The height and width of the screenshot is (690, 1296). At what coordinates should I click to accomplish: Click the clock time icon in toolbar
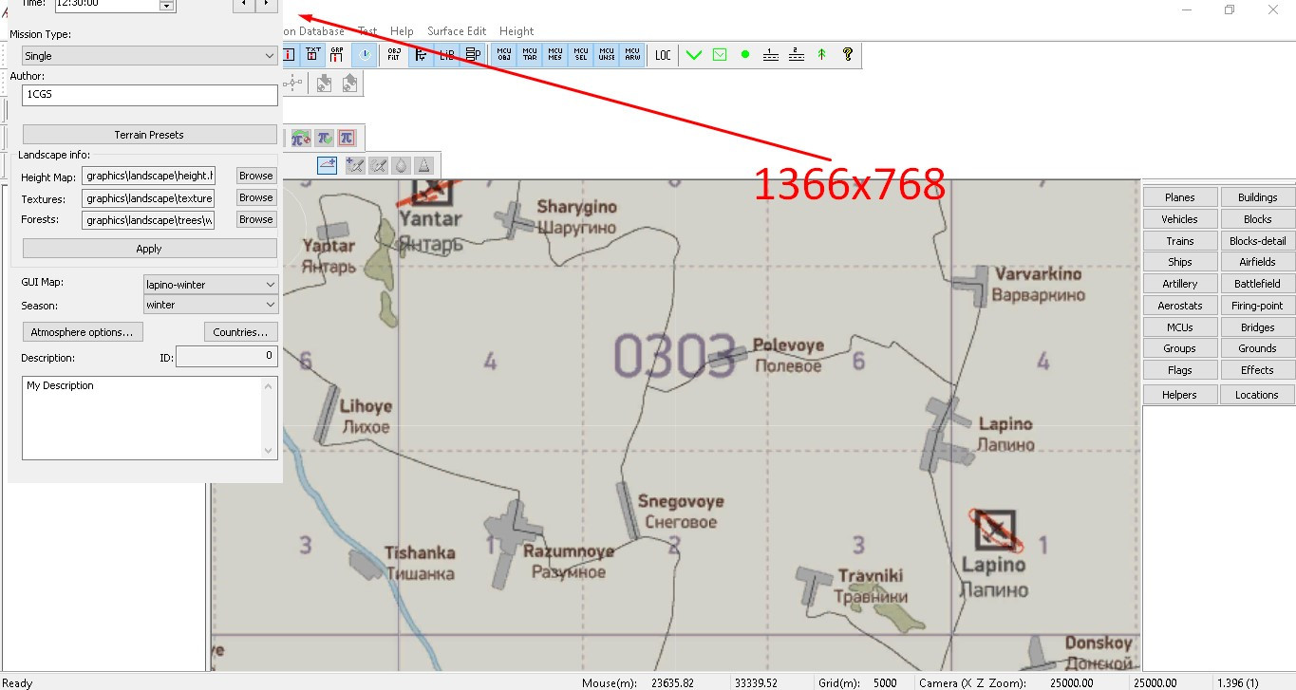365,54
